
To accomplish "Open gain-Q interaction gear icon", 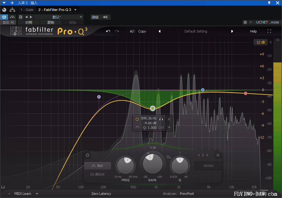I will 169,157.
